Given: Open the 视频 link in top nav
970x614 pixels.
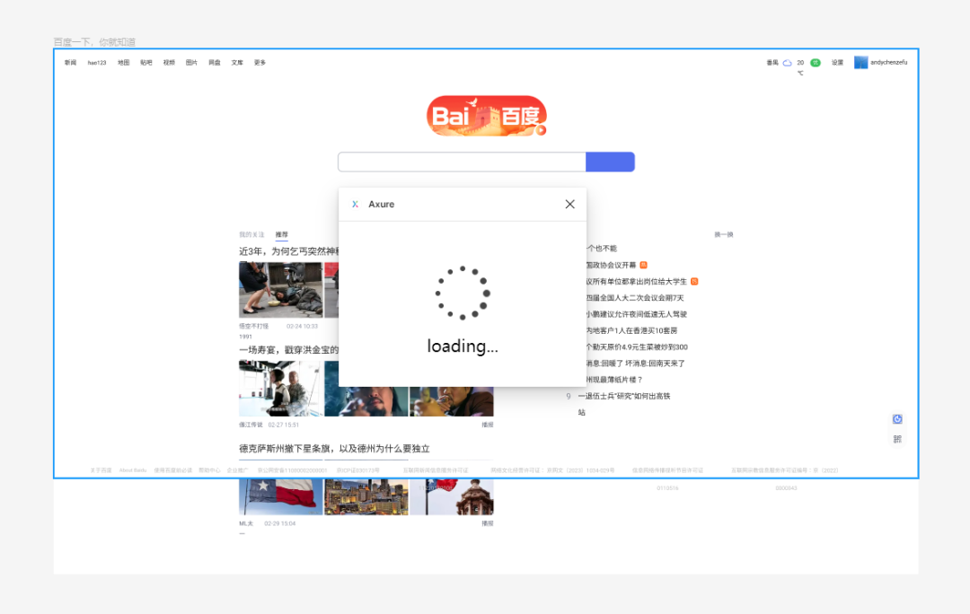Looking at the screenshot, I should [x=169, y=63].
